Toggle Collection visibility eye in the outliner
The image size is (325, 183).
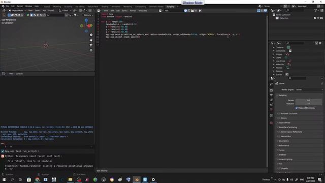point(318,18)
